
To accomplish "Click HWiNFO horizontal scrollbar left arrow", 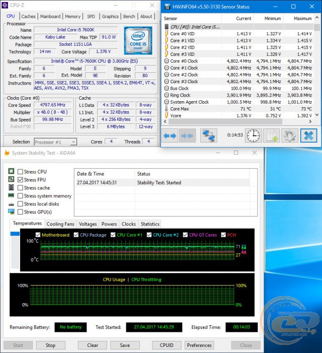I will coord(165,121).
